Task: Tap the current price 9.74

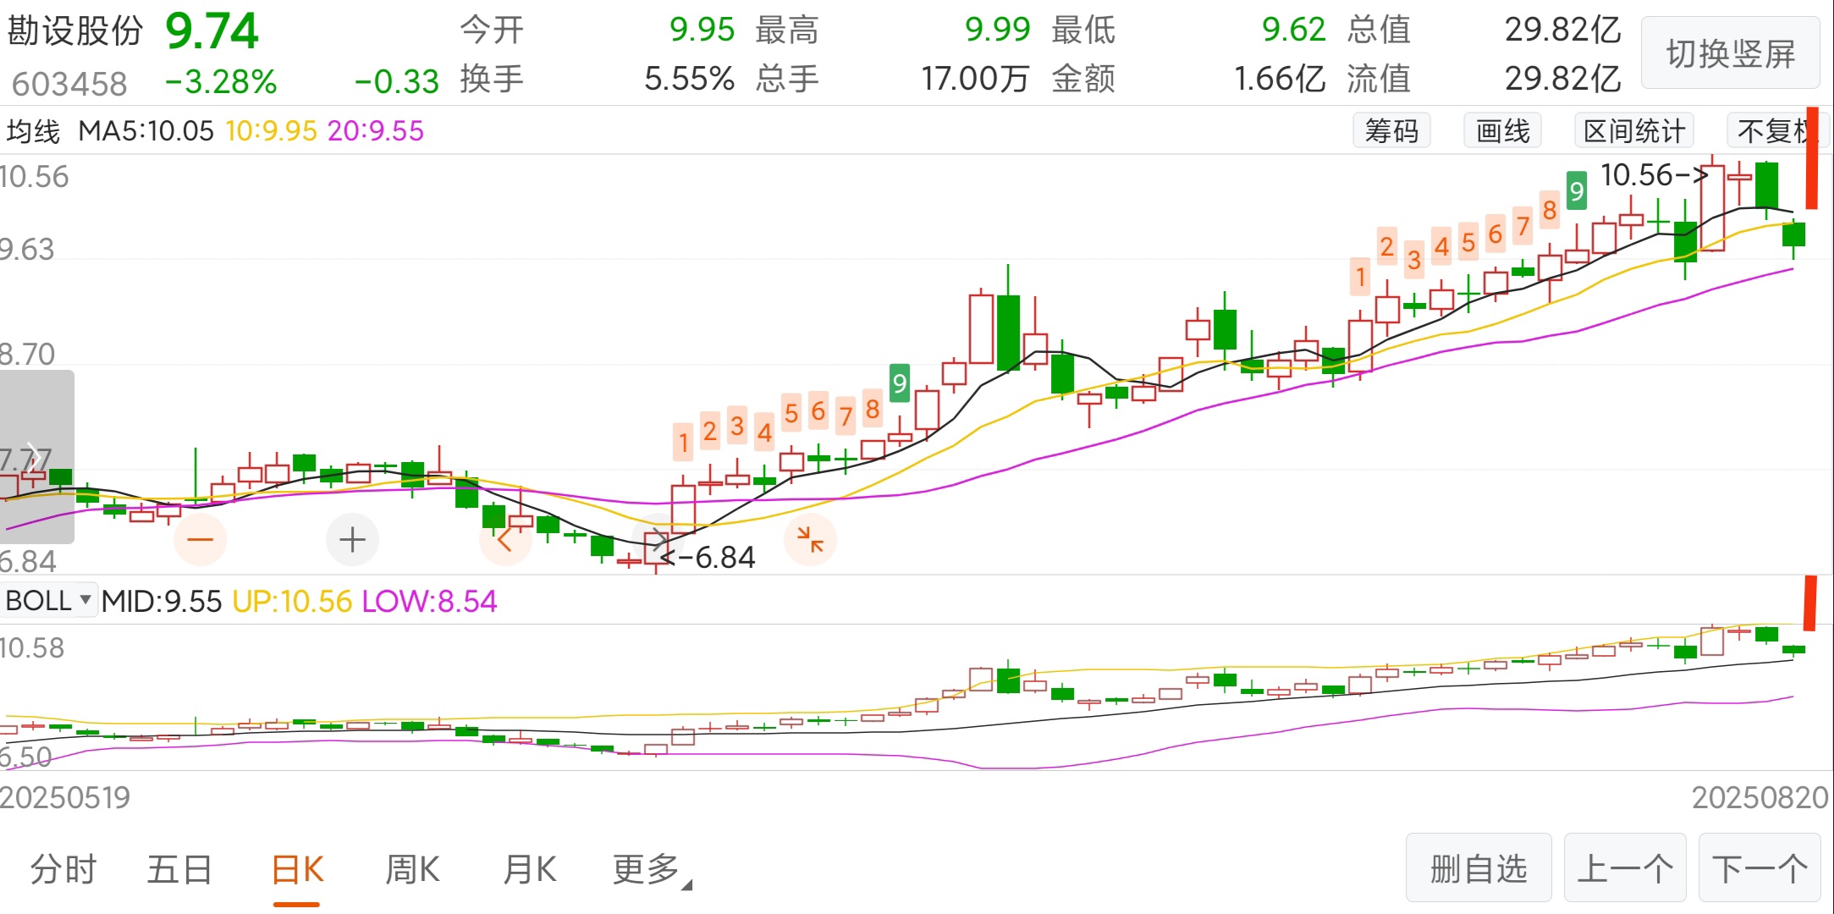Action: pos(212,31)
